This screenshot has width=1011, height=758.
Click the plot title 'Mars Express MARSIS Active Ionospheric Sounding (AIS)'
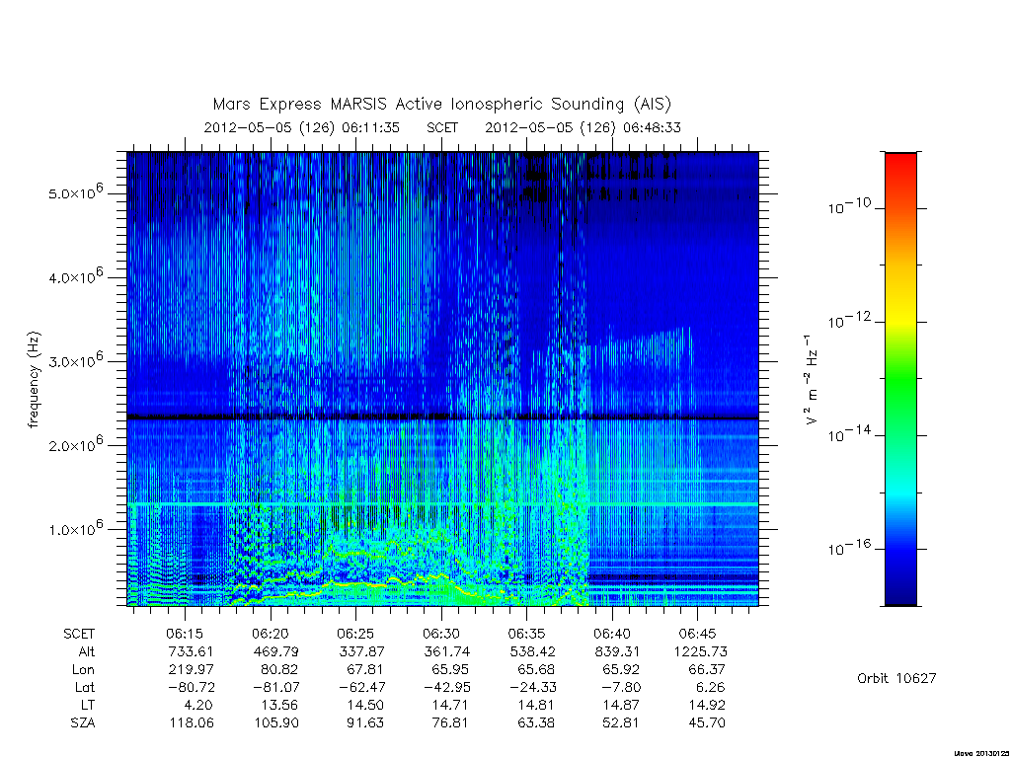pyautogui.click(x=442, y=104)
